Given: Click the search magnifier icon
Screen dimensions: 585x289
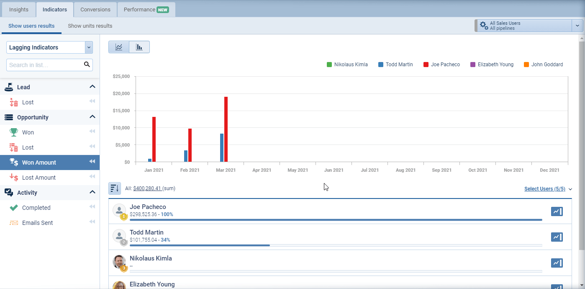Looking at the screenshot, I should (x=87, y=65).
